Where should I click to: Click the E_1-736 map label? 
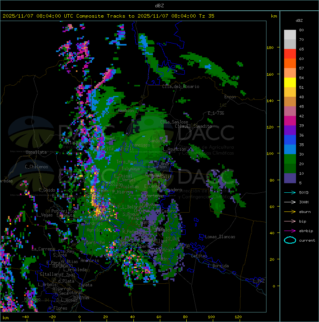pos(216,113)
